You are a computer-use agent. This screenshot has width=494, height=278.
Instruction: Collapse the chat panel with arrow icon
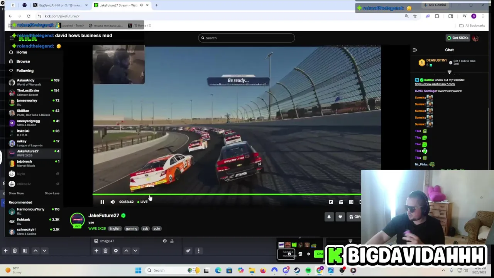[415, 50]
